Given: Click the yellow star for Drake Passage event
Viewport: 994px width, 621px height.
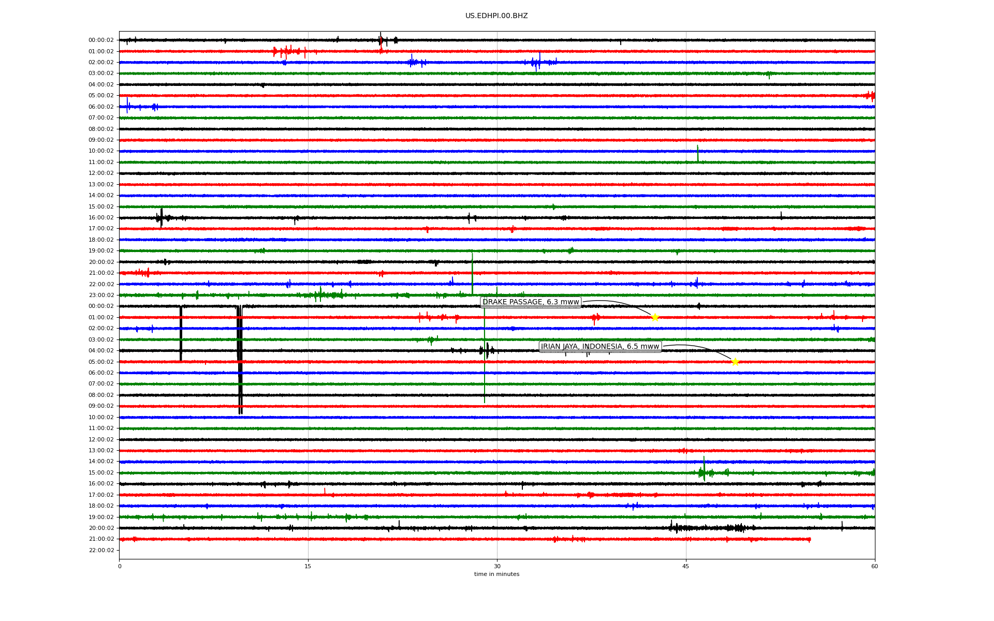Looking at the screenshot, I should pos(655,317).
